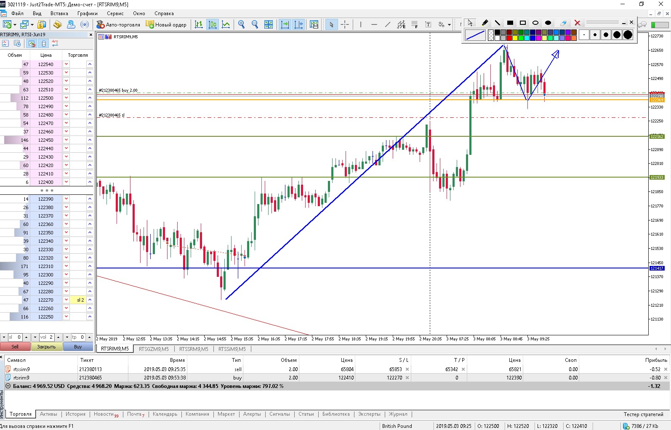Open the Сервис menu
This screenshot has height=430, width=671.
tap(115, 13)
